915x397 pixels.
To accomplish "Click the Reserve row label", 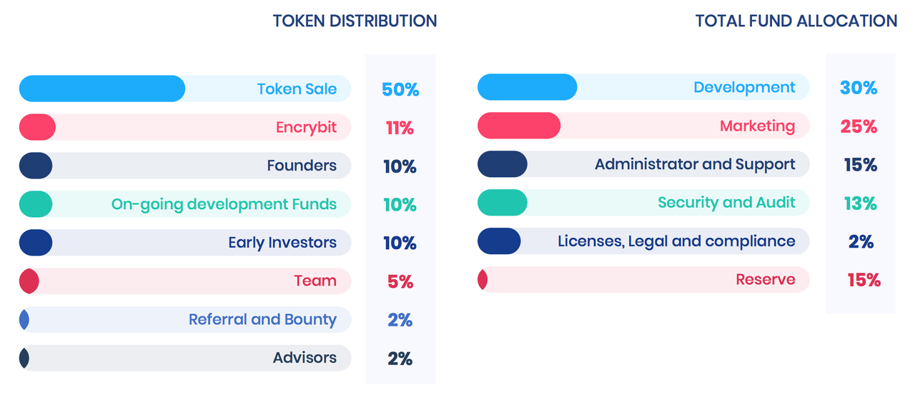I will [x=766, y=279].
